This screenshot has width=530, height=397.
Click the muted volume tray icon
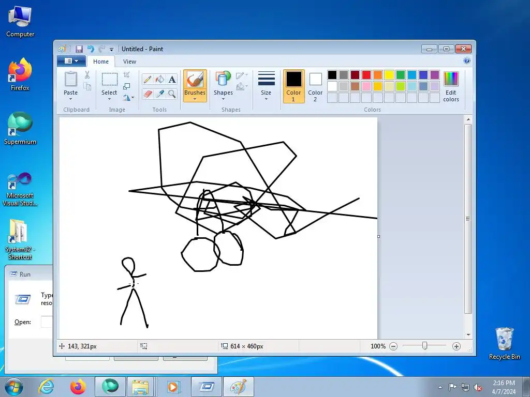coord(478,387)
